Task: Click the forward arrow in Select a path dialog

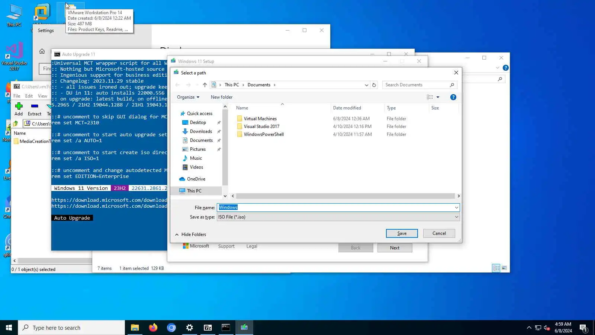Action: pyautogui.click(x=188, y=85)
